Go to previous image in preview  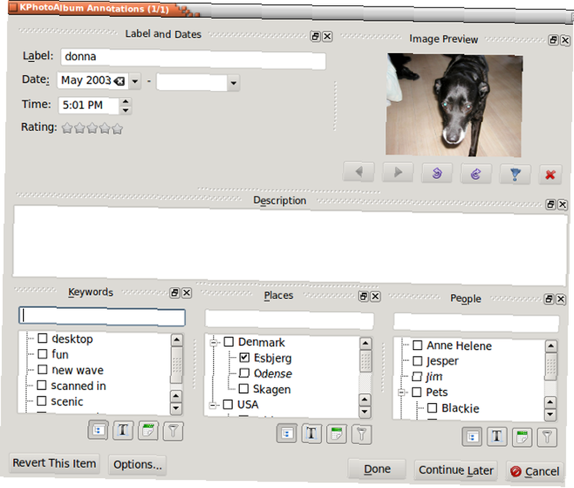tap(359, 172)
